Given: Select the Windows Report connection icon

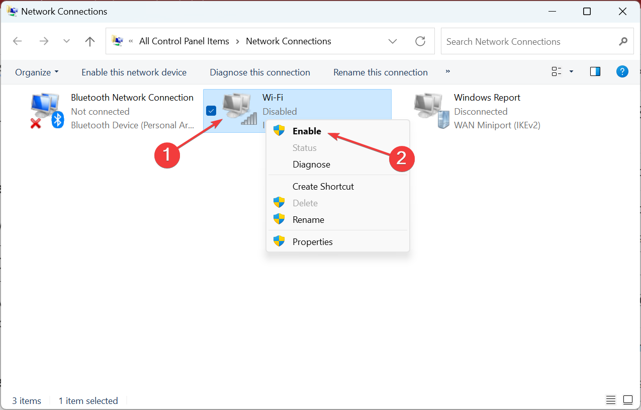Looking at the screenshot, I should 431,111.
